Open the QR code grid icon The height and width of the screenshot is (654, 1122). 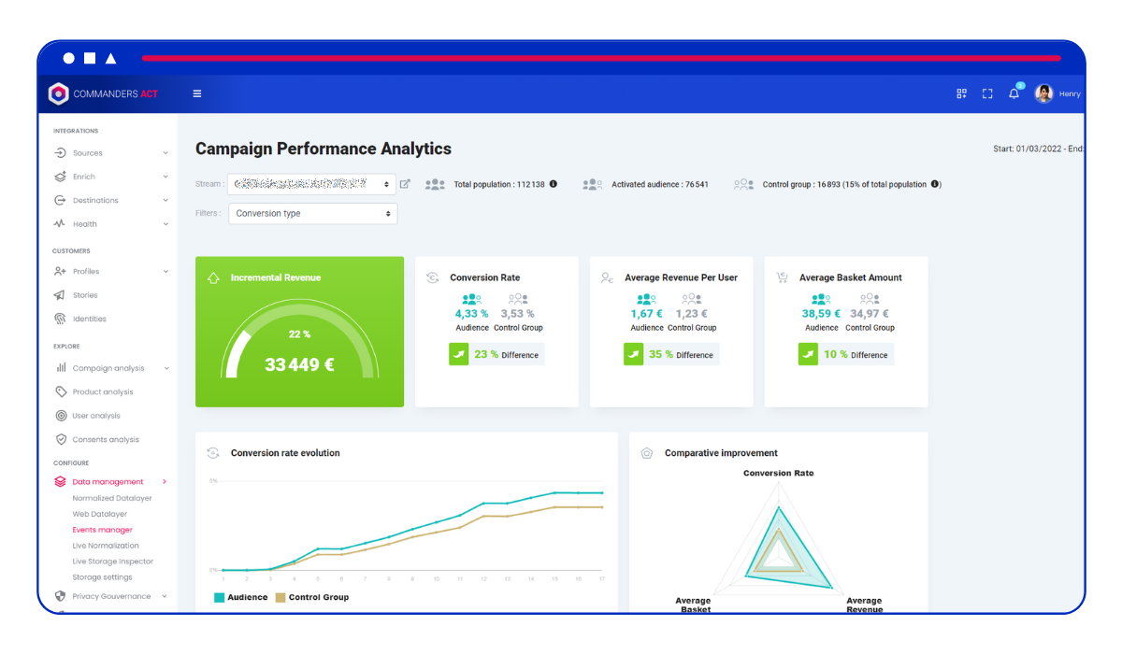[961, 93]
